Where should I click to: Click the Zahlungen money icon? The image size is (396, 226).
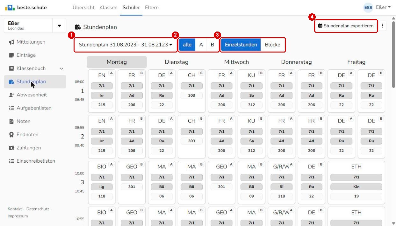coord(11,148)
